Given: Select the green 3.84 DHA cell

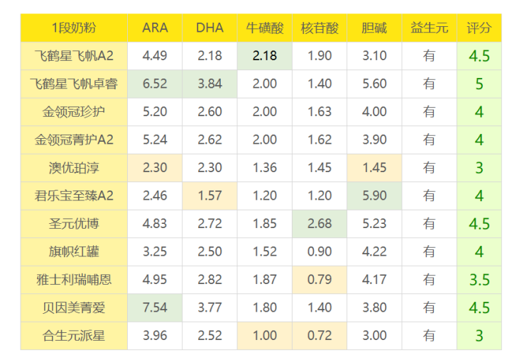Looking at the screenshot, I should (x=209, y=84).
